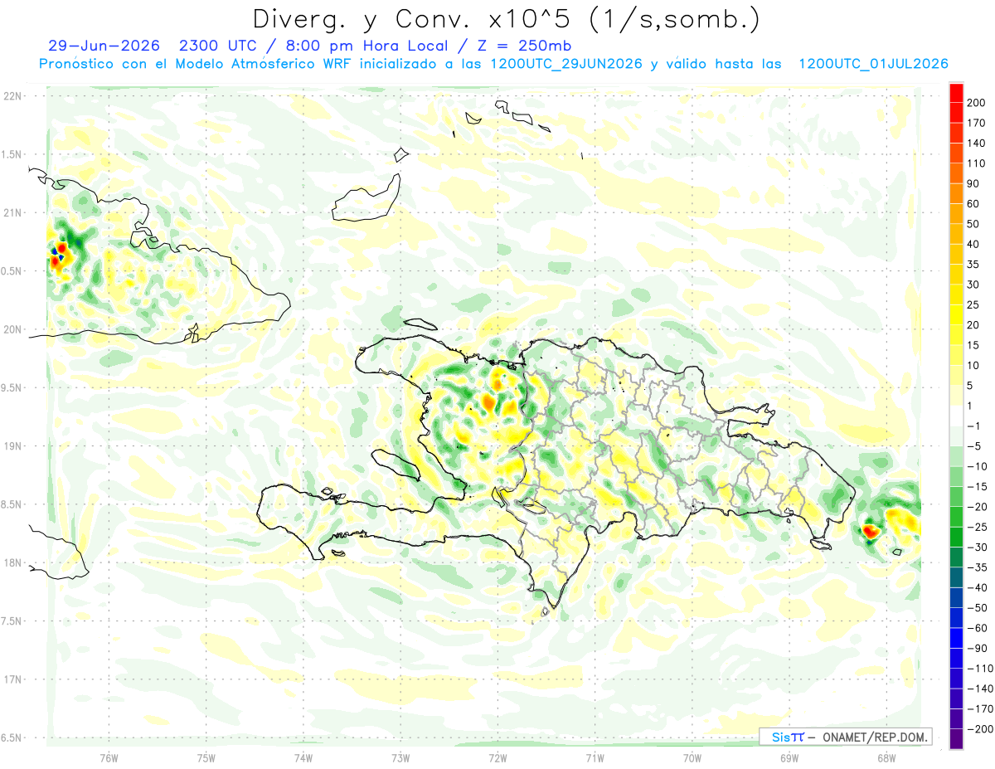The image size is (995, 769).
Task: Click the colorbar value '-25'
Action: (978, 527)
